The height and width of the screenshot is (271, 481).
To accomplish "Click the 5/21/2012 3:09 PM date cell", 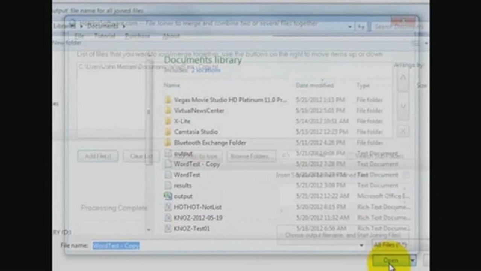I will 320,186.
